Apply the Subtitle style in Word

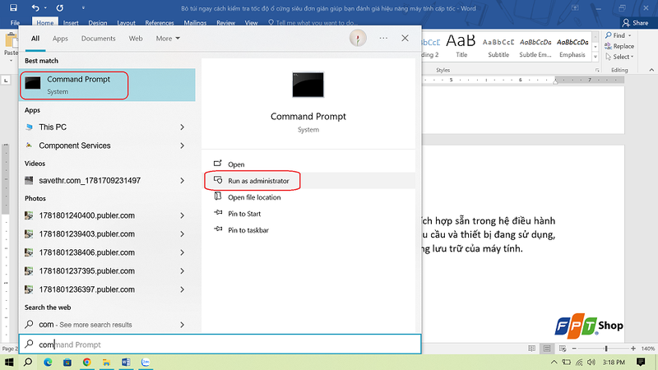[498, 47]
